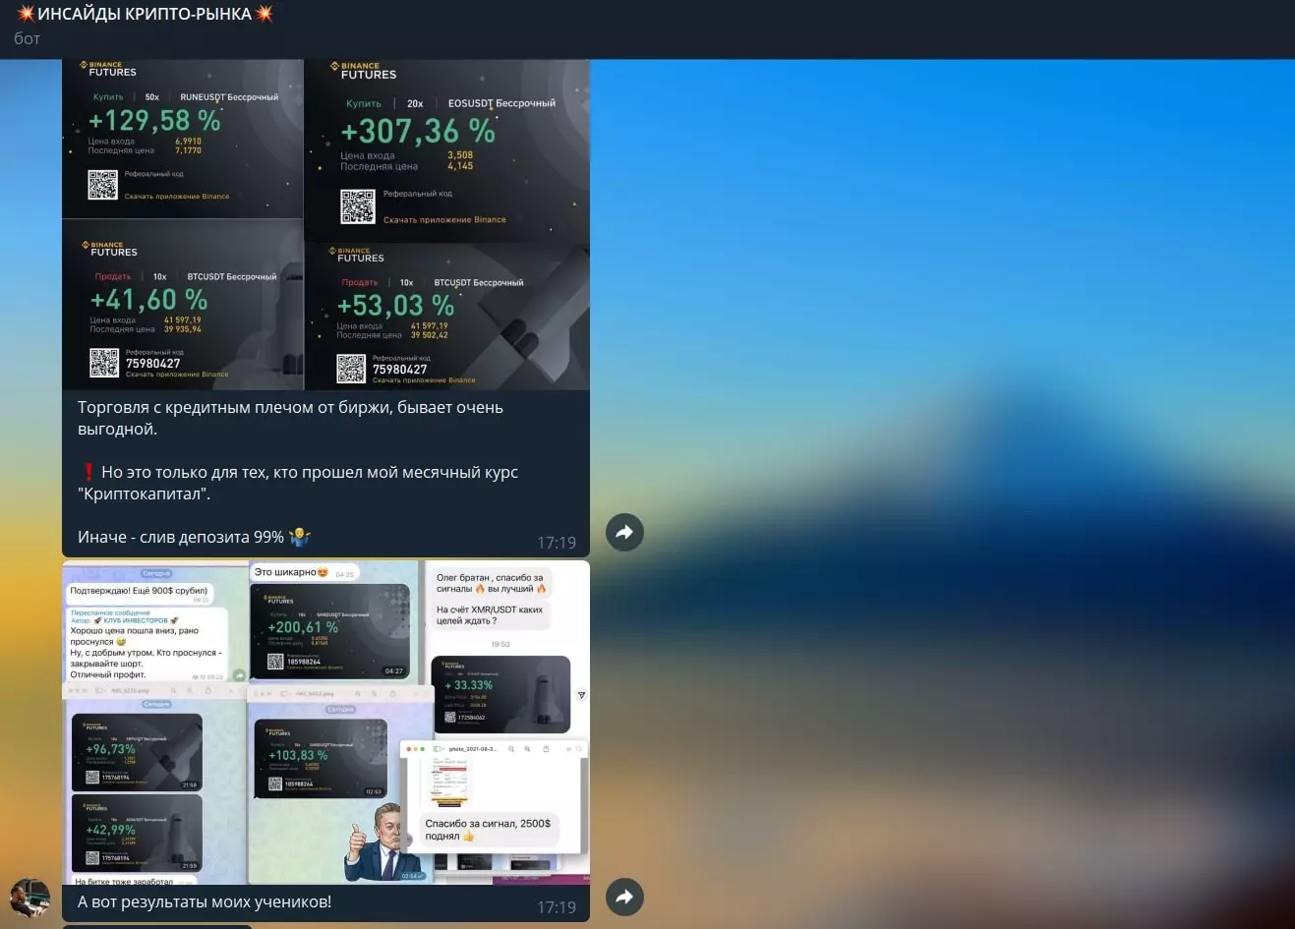Open the students' results collage image
Viewport: 1295px width, 929px height.
coord(325,723)
